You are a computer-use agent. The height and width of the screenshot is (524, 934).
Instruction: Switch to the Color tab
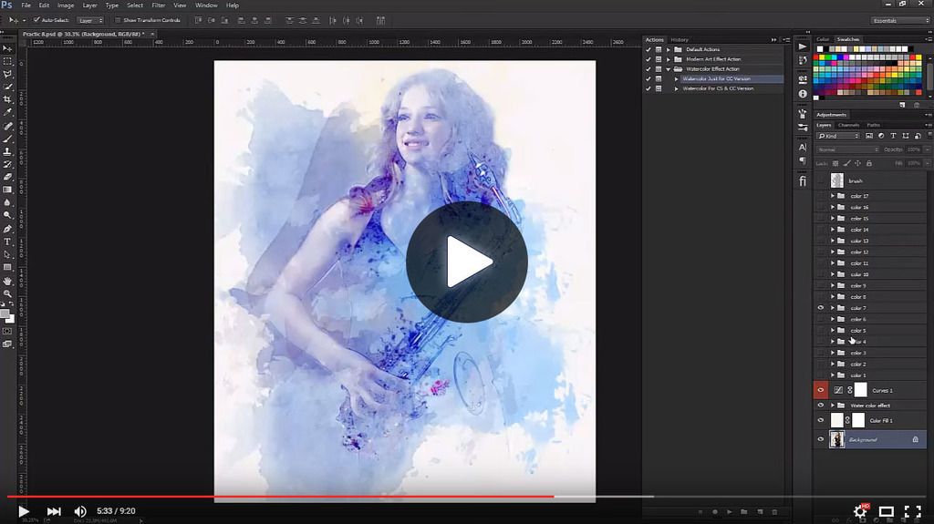pyautogui.click(x=823, y=39)
